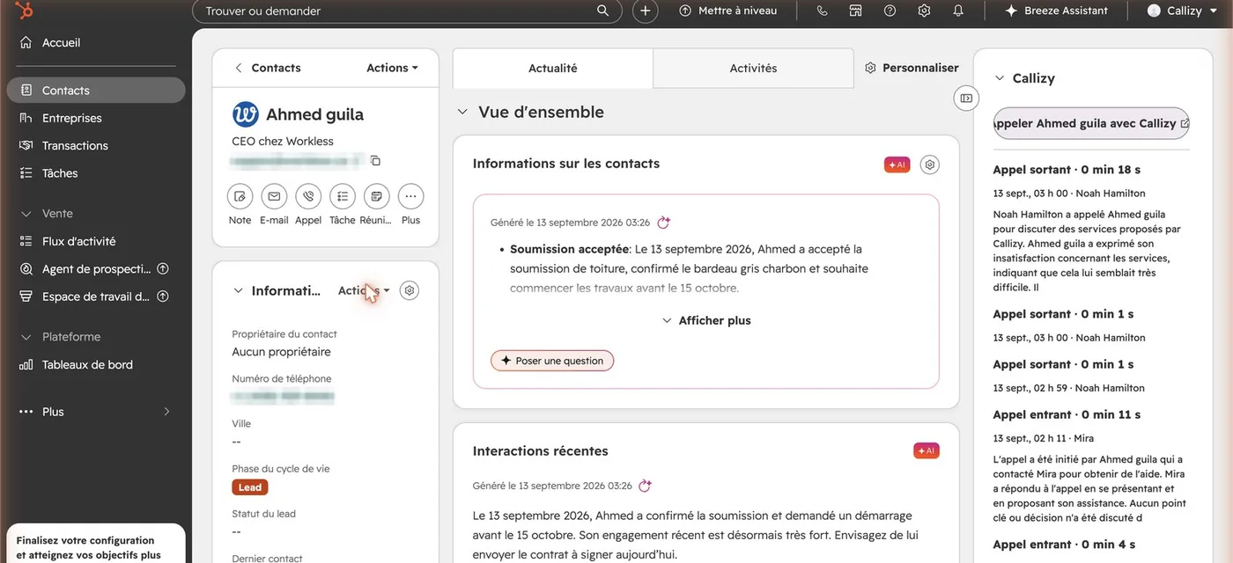
Task: Send an E-mail from the contact card
Action: pyautogui.click(x=274, y=196)
